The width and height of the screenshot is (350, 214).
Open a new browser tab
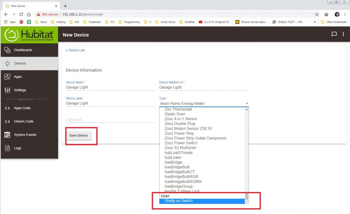65,6
